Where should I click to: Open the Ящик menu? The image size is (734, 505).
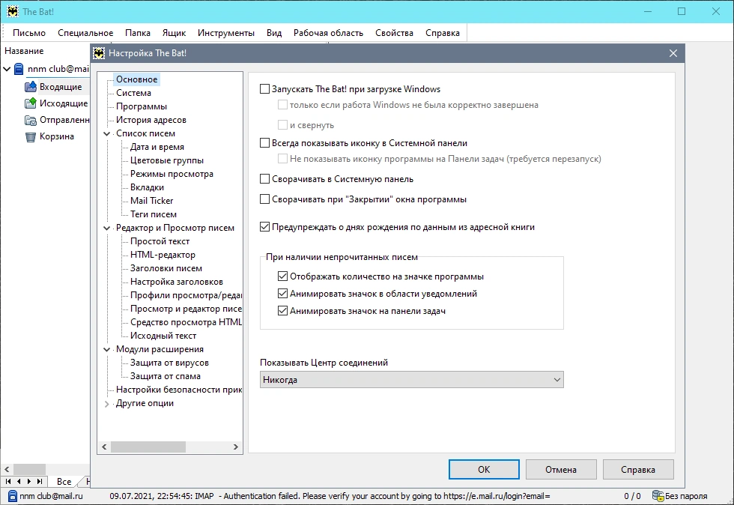(x=174, y=33)
